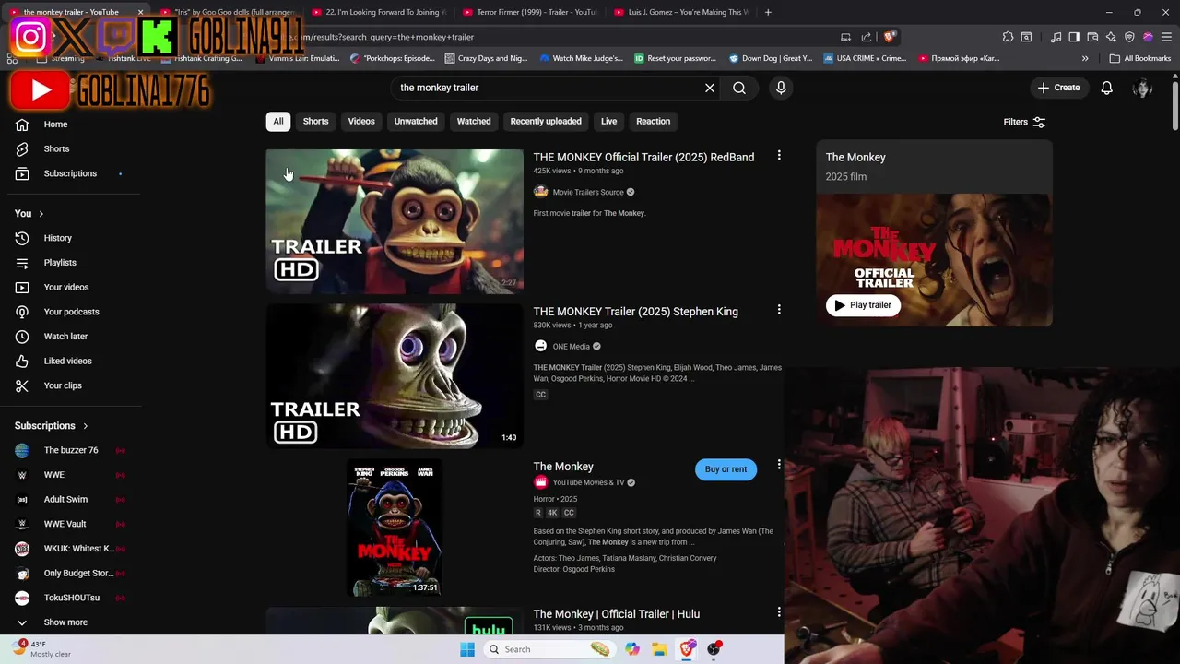Clear the search query with X
Image resolution: width=1180 pixels, height=664 pixels.
(x=710, y=88)
